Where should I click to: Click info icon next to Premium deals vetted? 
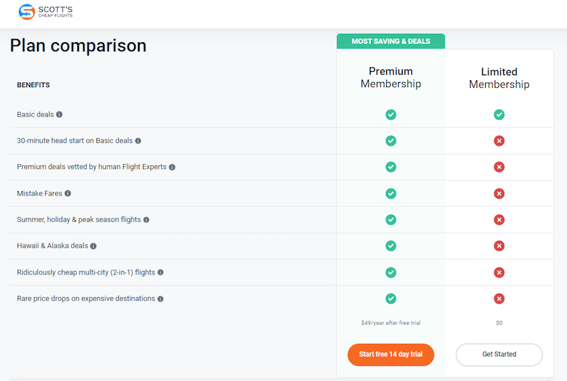coord(172,167)
